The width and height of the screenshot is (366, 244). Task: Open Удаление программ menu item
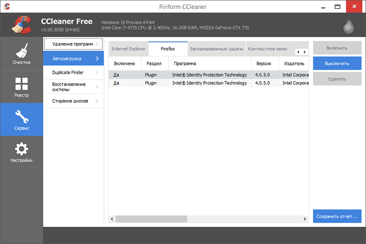coord(73,44)
